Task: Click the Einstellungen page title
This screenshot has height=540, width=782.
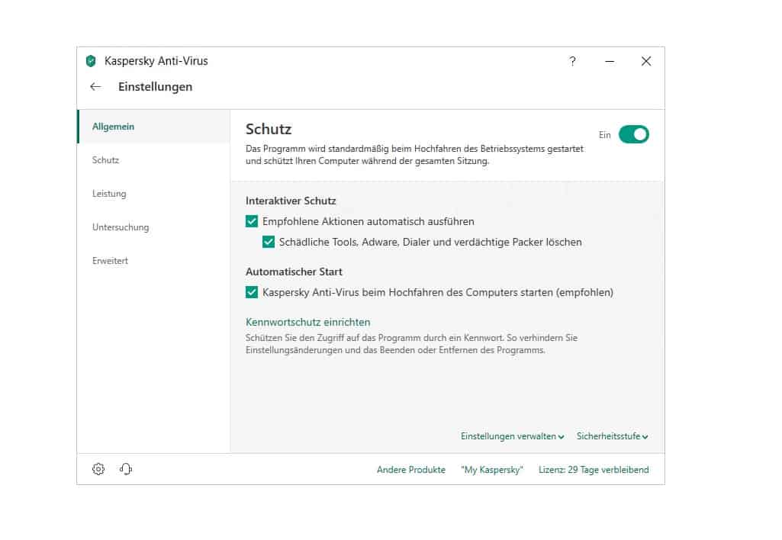Action: (x=155, y=87)
